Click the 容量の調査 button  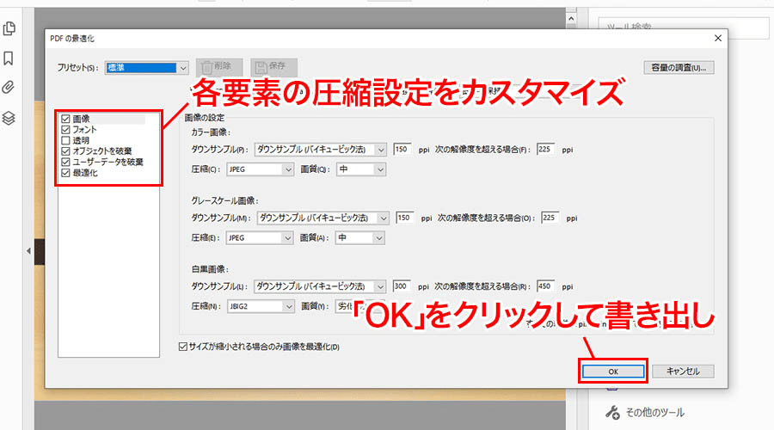679,68
